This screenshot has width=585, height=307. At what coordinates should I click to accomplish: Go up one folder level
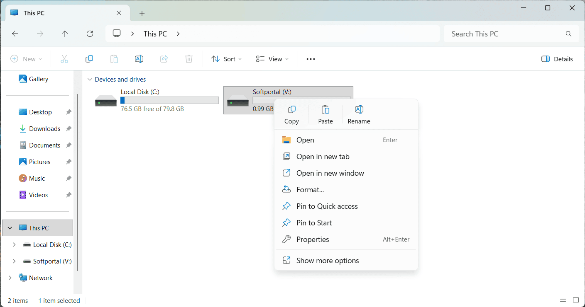[x=65, y=34]
